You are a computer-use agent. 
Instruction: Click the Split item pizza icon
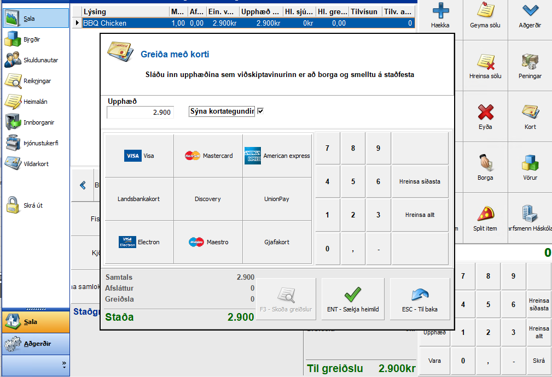485,214
